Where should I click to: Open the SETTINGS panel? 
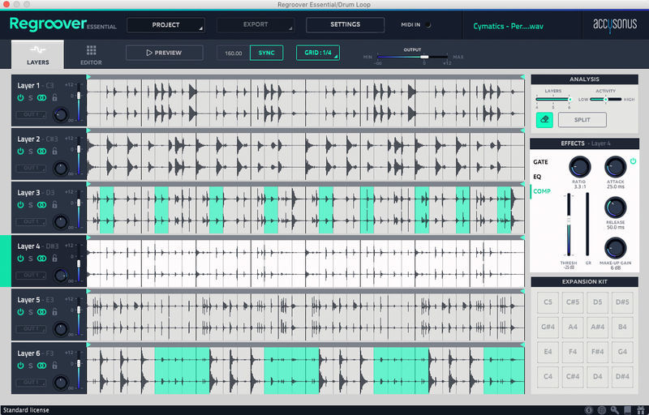tap(346, 25)
